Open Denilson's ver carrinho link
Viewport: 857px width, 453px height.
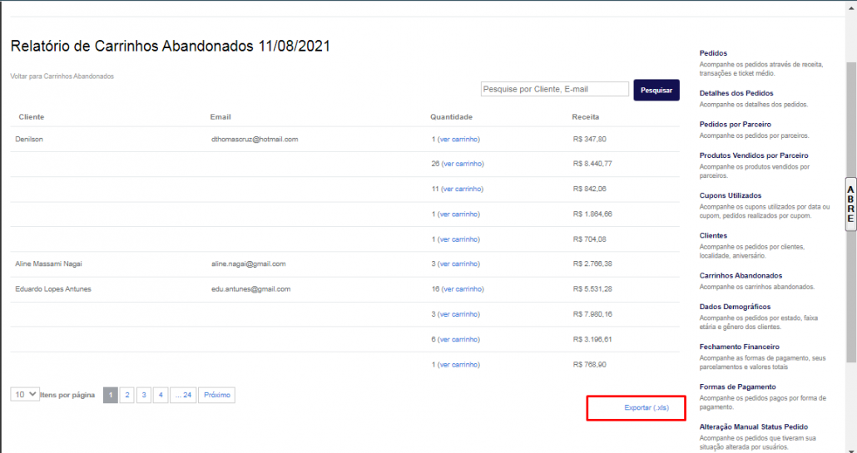(458, 140)
